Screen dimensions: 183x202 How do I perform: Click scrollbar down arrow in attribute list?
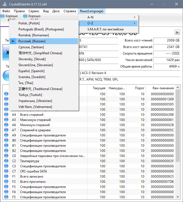[x=178, y=197]
